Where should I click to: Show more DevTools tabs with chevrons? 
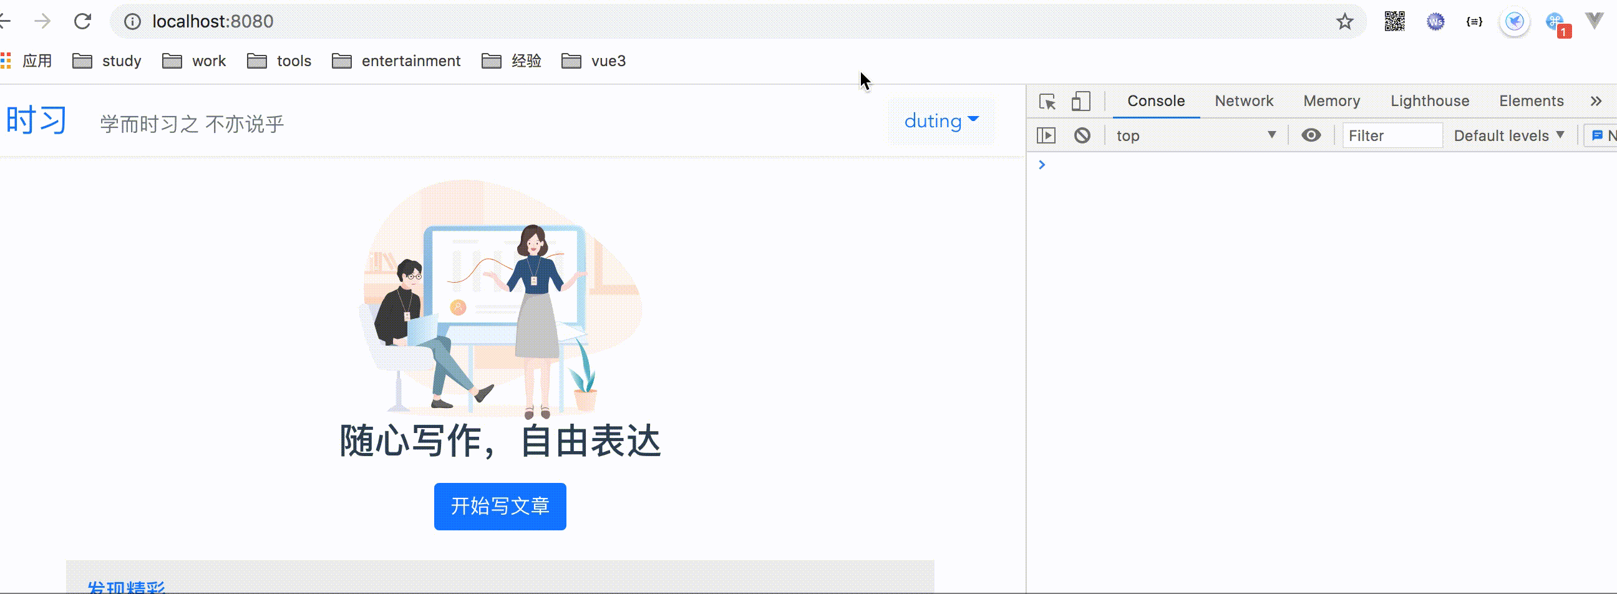point(1596,101)
